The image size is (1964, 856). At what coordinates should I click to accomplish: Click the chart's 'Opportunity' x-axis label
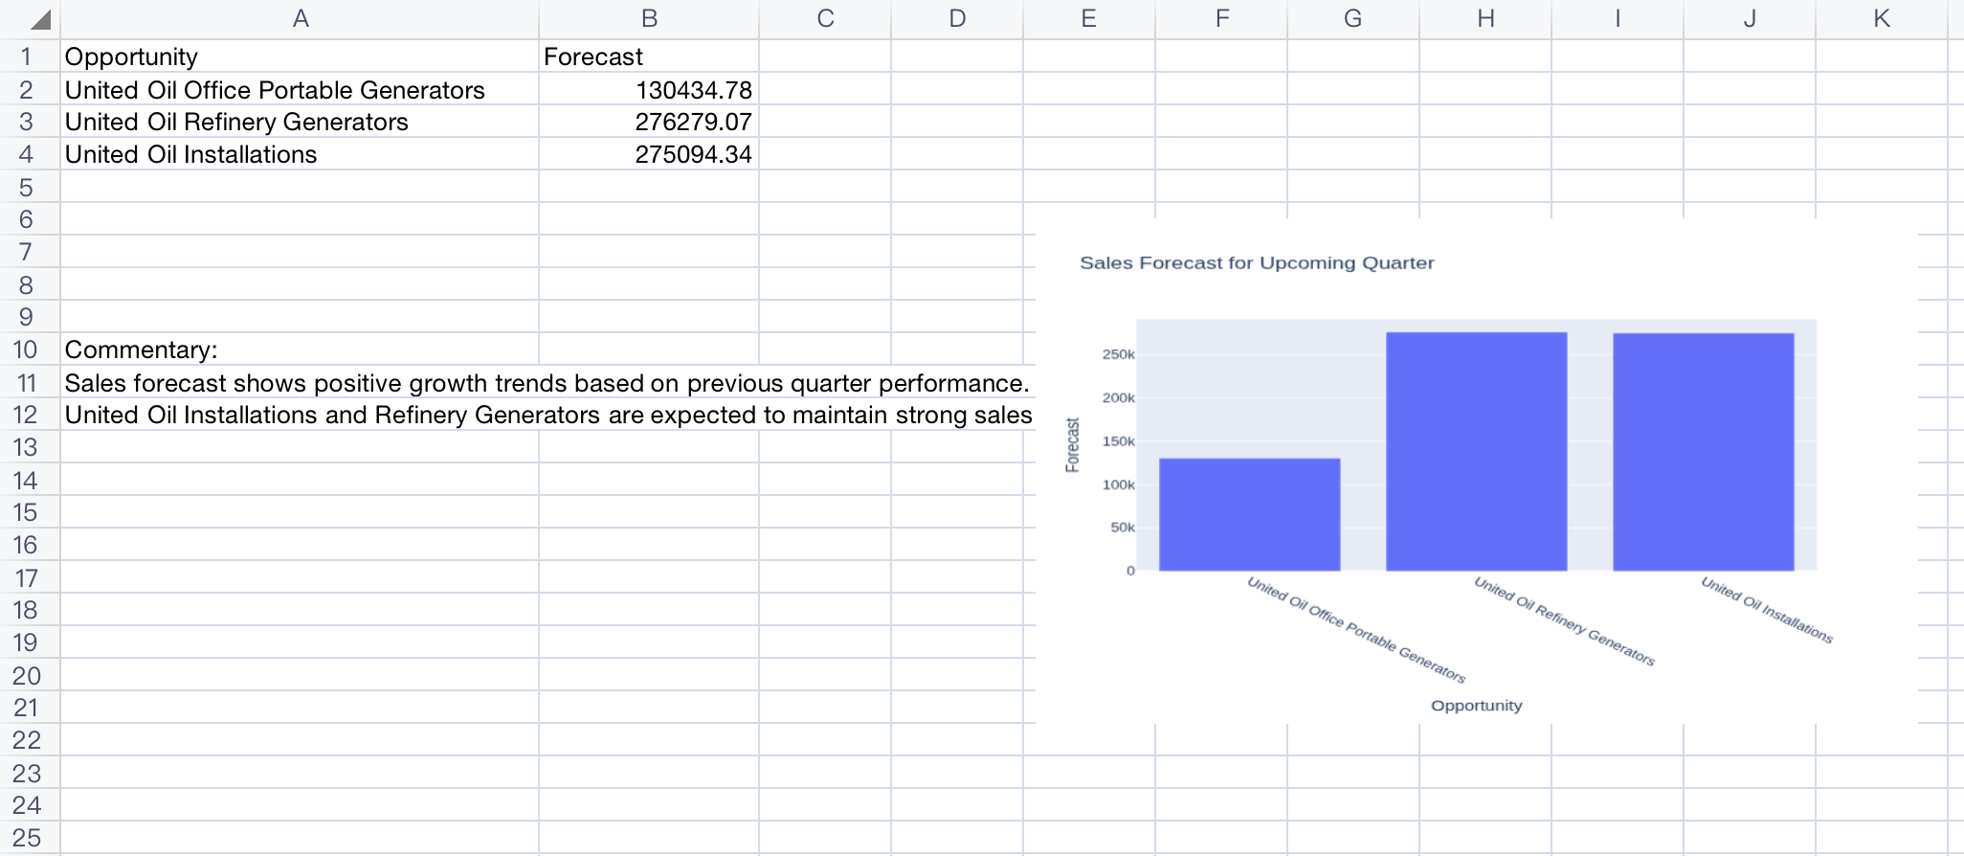[x=1476, y=706]
